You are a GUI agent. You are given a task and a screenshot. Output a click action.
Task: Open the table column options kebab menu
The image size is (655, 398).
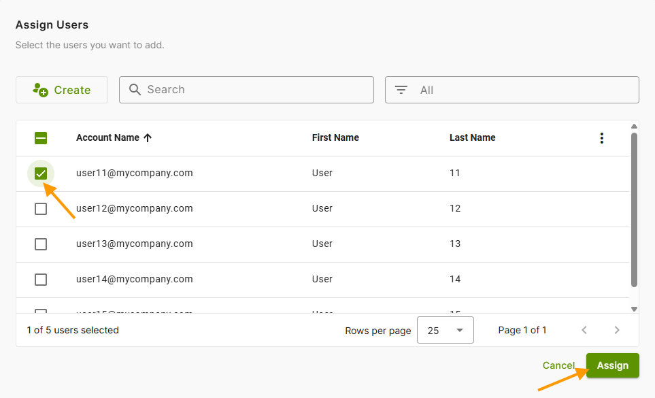tap(601, 138)
